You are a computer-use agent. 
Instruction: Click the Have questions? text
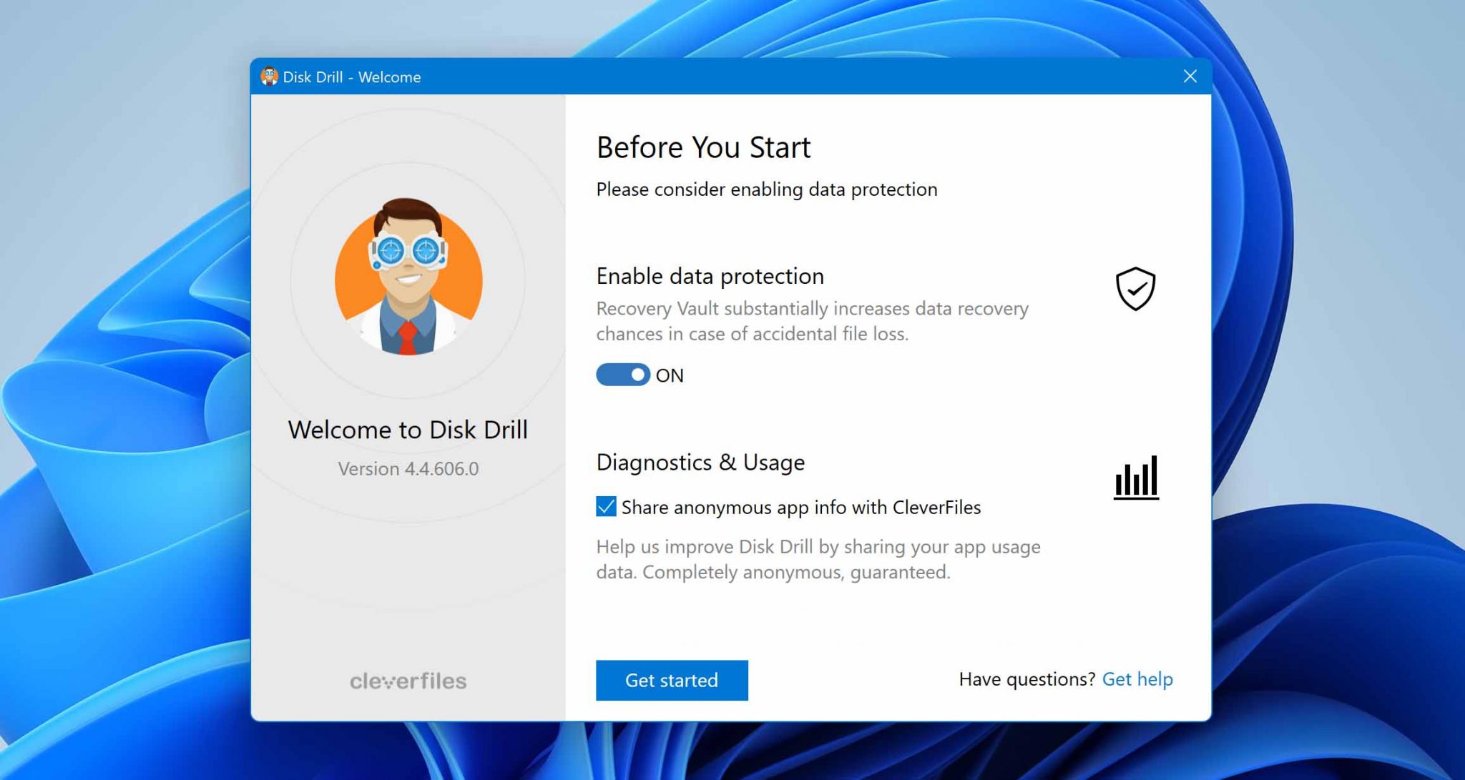point(1027,679)
